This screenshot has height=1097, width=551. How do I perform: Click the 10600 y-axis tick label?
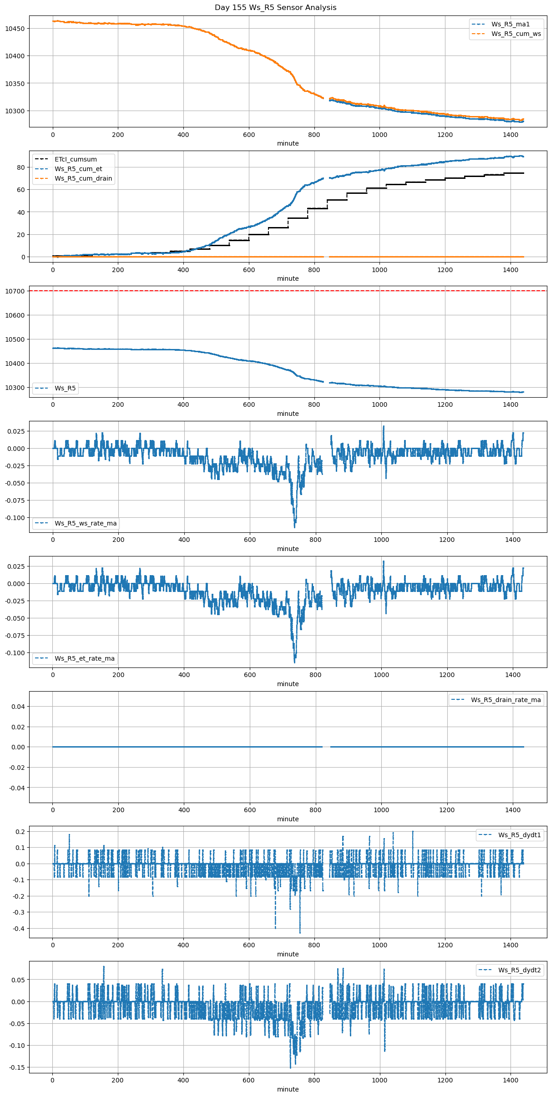[15, 315]
